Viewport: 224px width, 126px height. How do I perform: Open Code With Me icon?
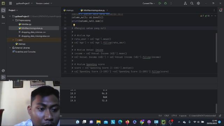(185, 3)
